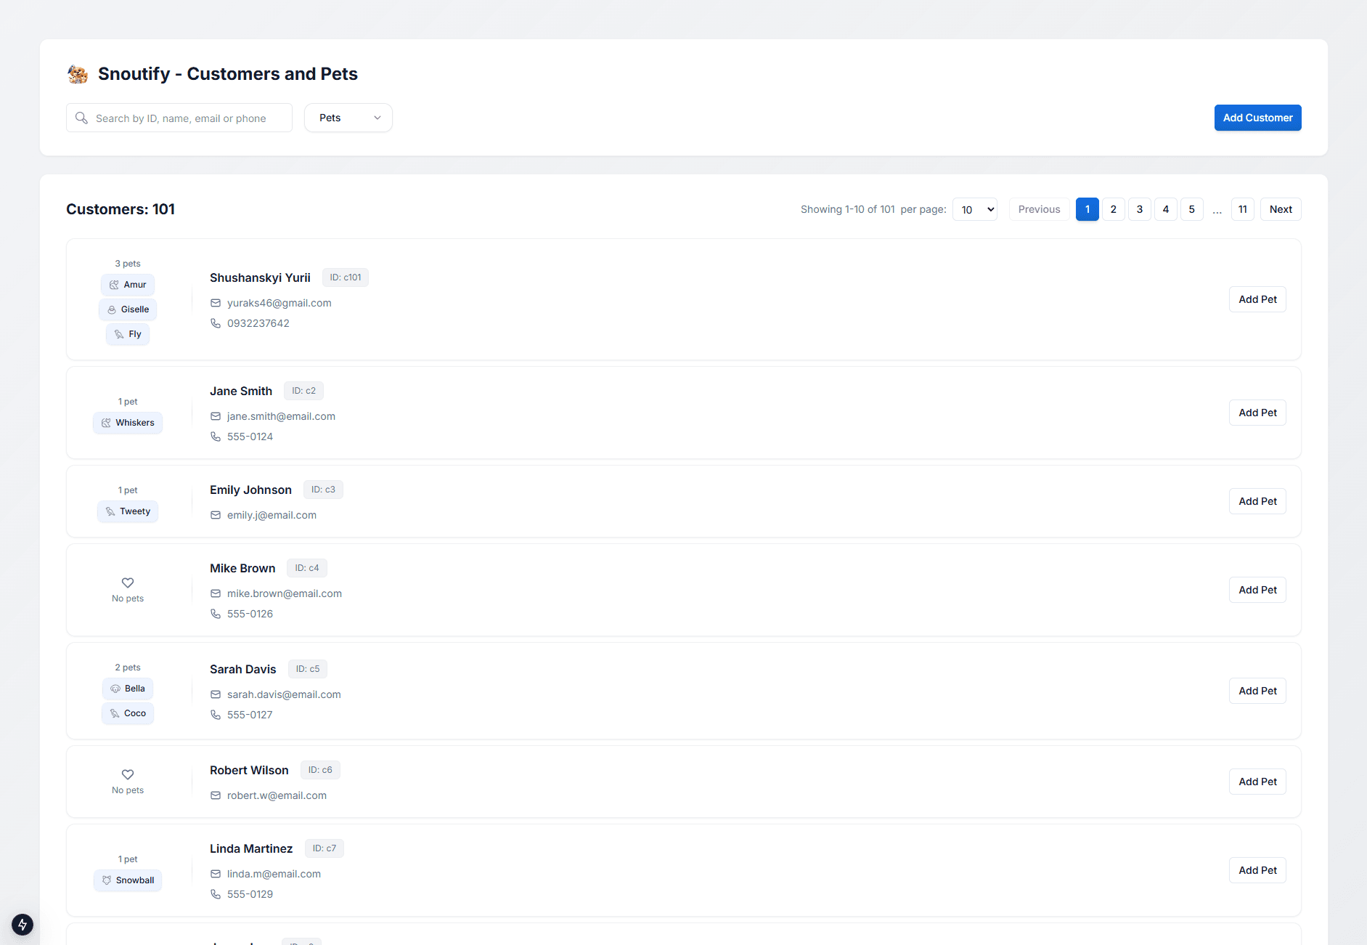Click the phone icon beside 0932237642

[x=216, y=323]
